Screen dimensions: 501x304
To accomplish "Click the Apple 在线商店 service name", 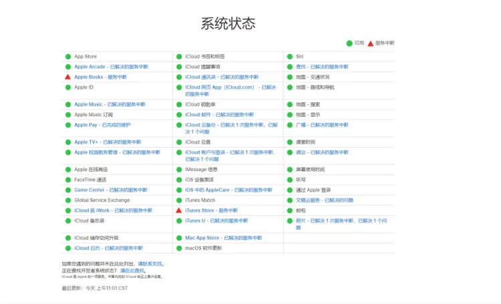I will pyautogui.click(x=91, y=170).
